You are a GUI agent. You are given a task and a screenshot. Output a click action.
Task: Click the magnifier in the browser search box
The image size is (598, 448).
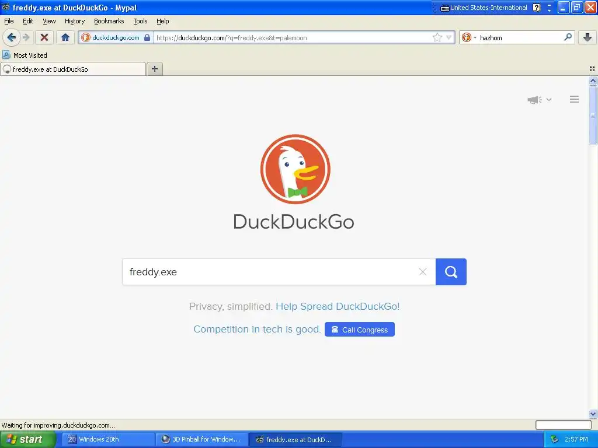pos(568,37)
